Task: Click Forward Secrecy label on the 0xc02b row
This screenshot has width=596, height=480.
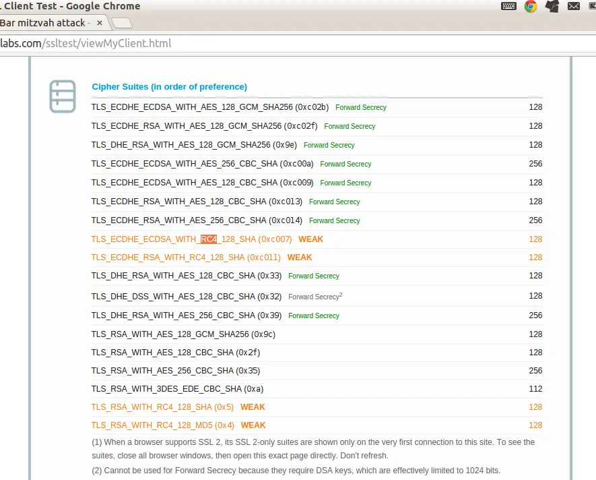Action: click(x=361, y=108)
